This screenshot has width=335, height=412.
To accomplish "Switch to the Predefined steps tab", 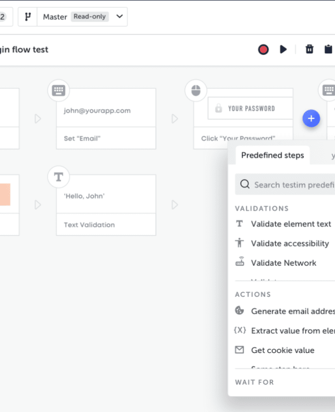I will pos(272,155).
